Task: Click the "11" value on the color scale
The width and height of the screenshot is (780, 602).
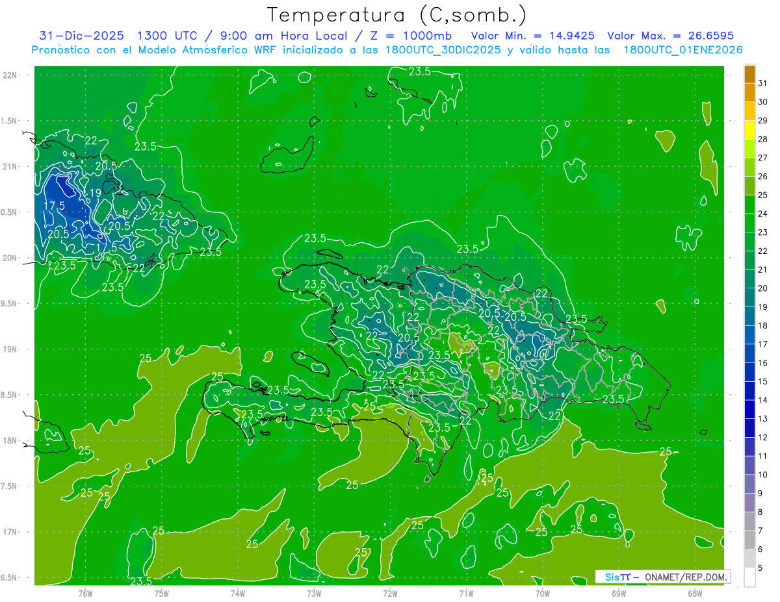Action: click(x=762, y=457)
